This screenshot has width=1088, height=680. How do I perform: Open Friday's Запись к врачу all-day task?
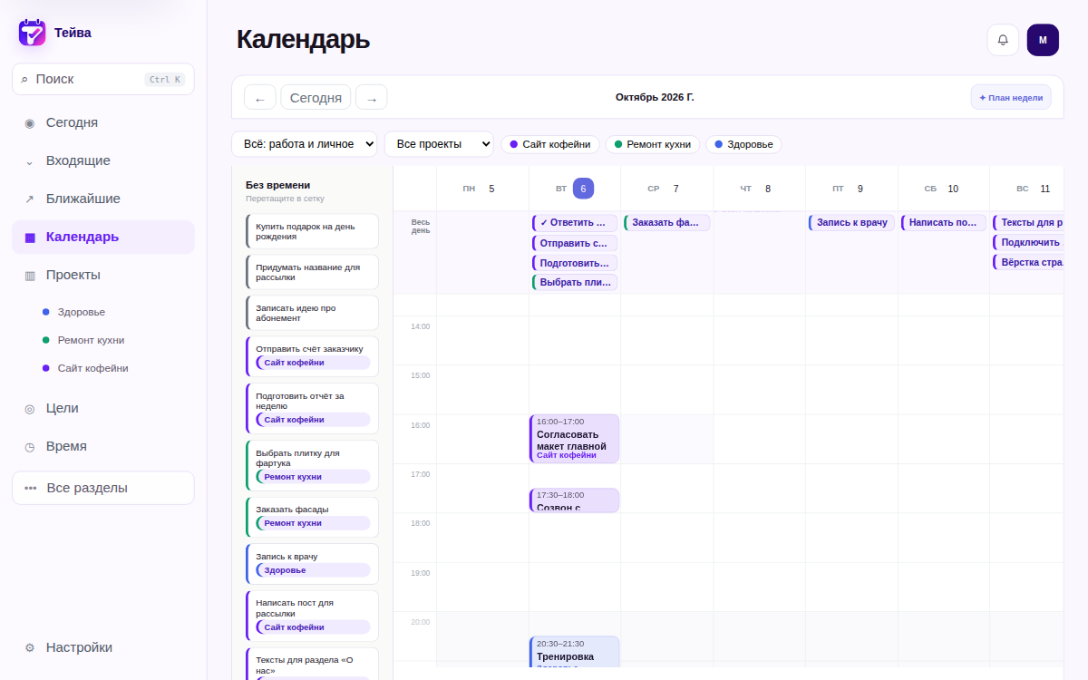(851, 223)
